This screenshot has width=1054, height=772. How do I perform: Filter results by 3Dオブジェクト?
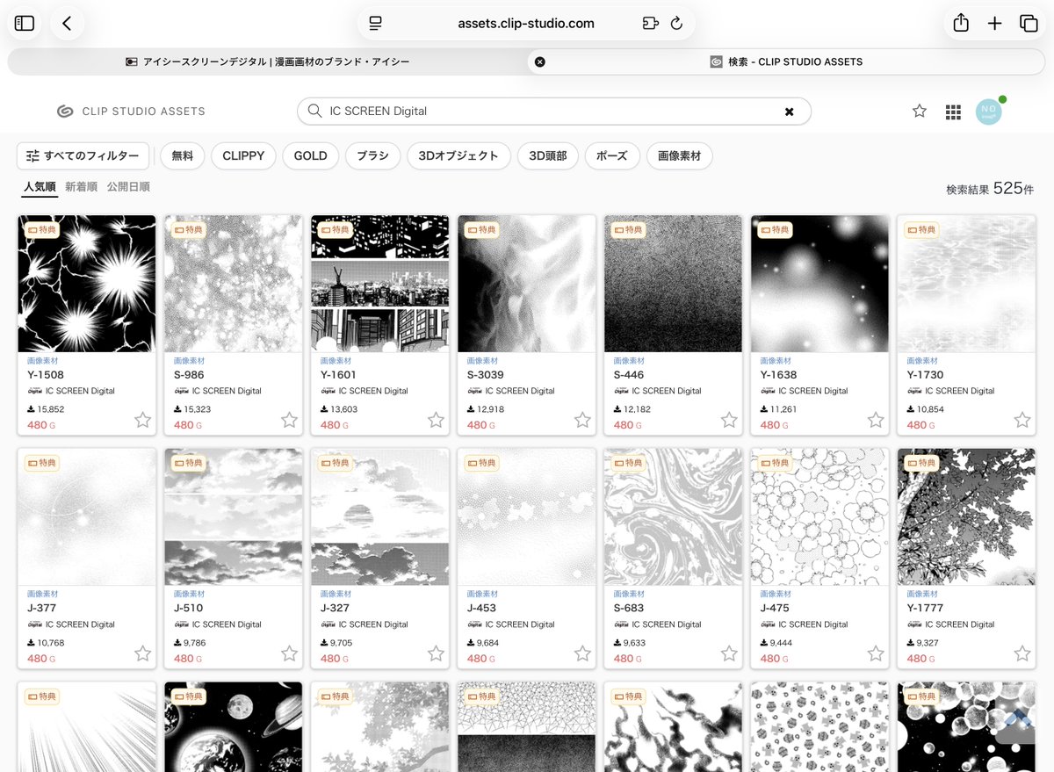click(x=458, y=155)
